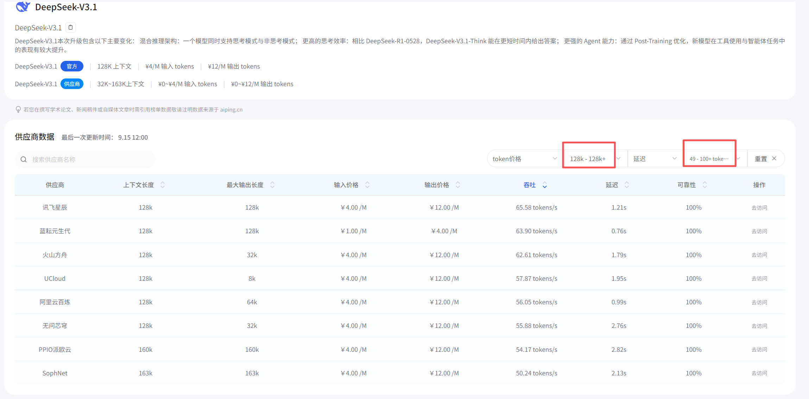Click the search magnifier icon
The image size is (809, 399).
24,159
